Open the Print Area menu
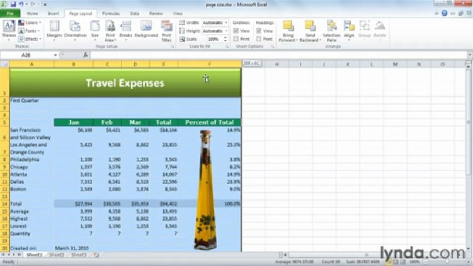The image size is (473, 266). click(x=110, y=31)
